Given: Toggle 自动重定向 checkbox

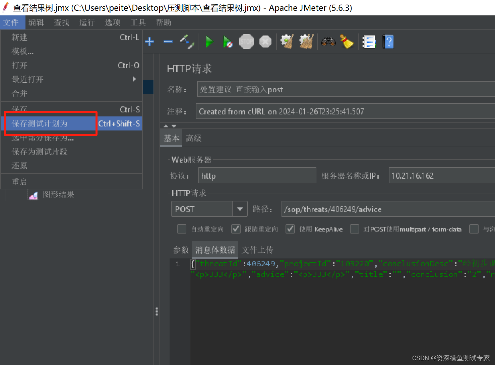Looking at the screenshot, I should click(x=182, y=229).
